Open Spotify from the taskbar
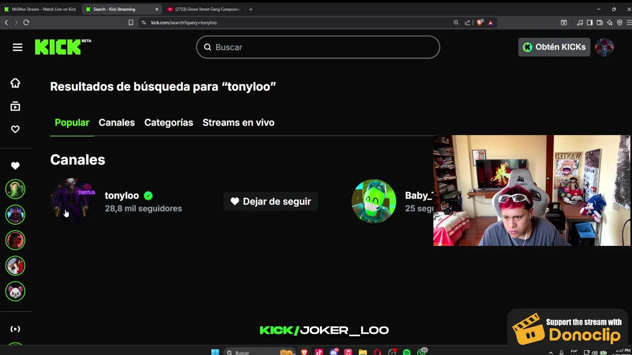Viewport: 632px width, 355px height. [x=407, y=352]
